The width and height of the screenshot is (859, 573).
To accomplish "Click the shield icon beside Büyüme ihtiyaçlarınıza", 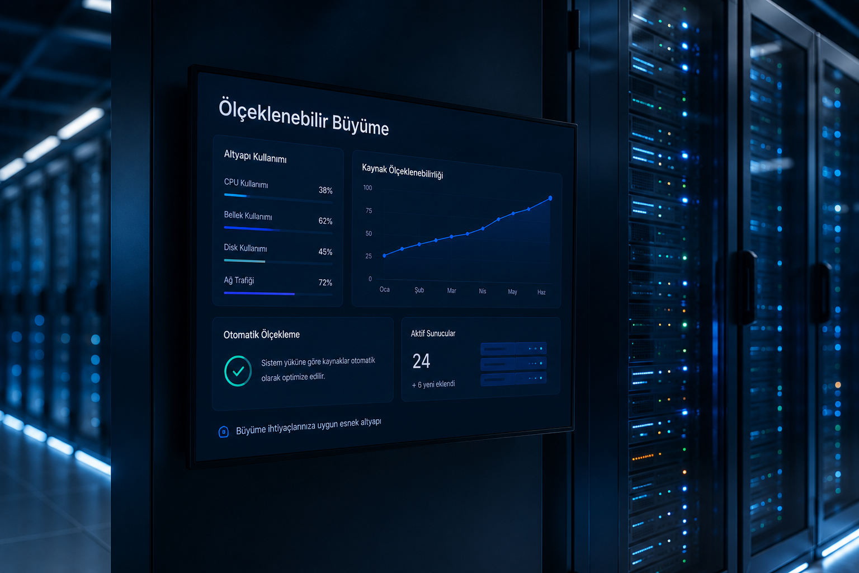I will (224, 431).
